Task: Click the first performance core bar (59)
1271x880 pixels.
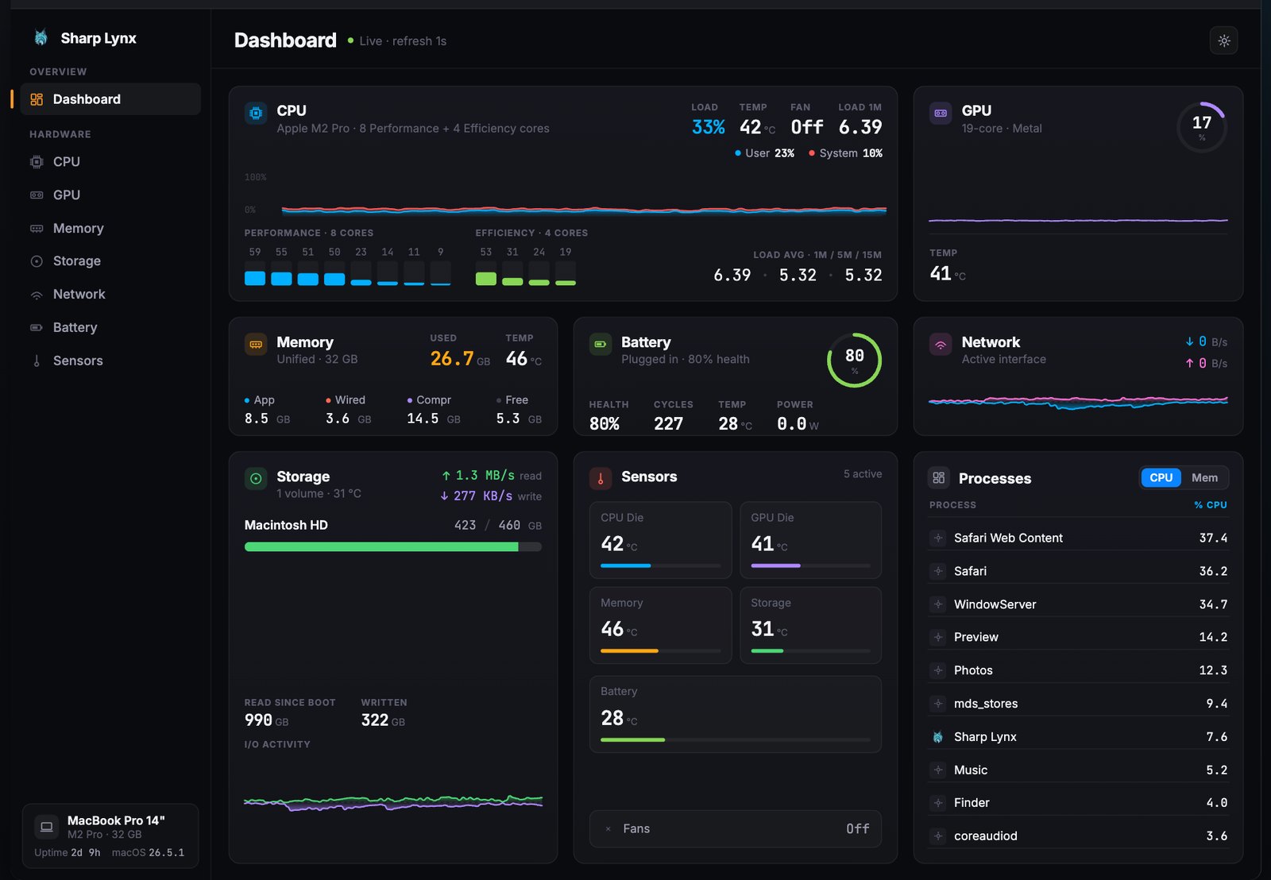Action: pyautogui.click(x=255, y=272)
